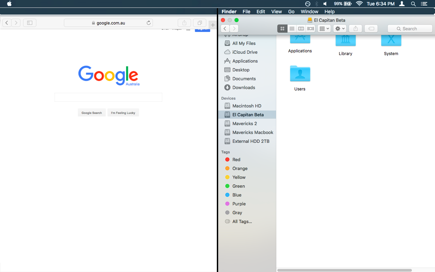Open Notification Center from menu bar

click(x=424, y=4)
